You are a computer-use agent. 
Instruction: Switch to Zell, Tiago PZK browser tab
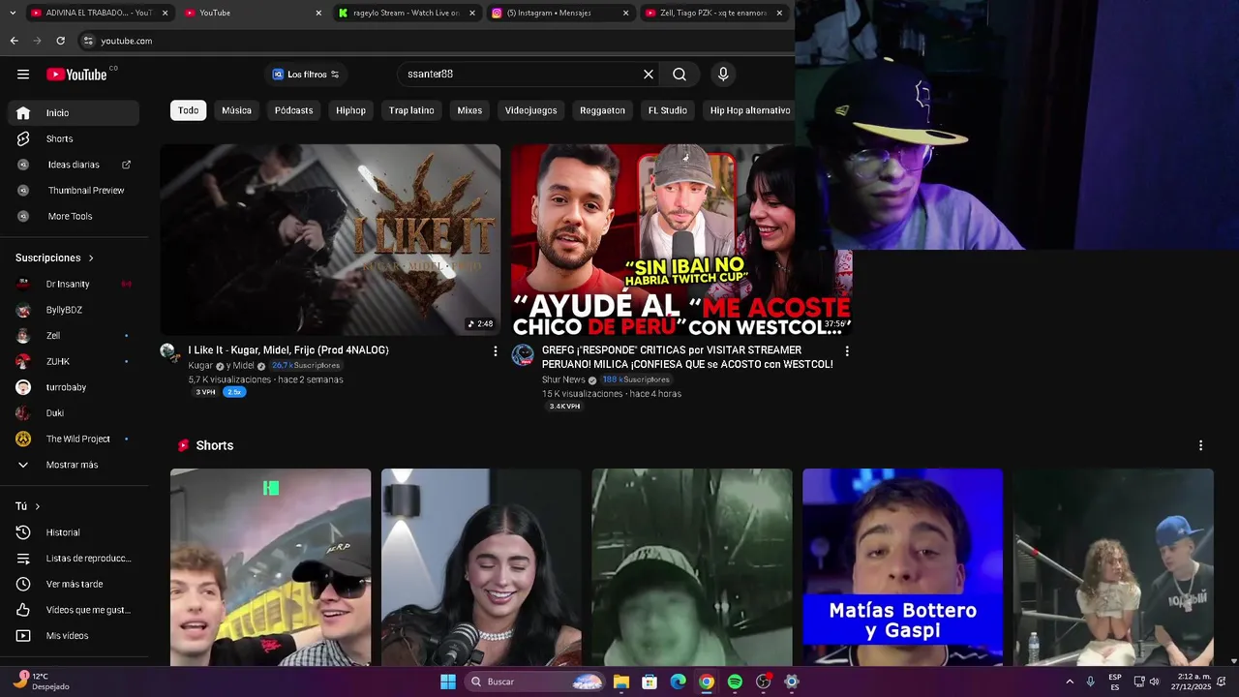click(713, 13)
